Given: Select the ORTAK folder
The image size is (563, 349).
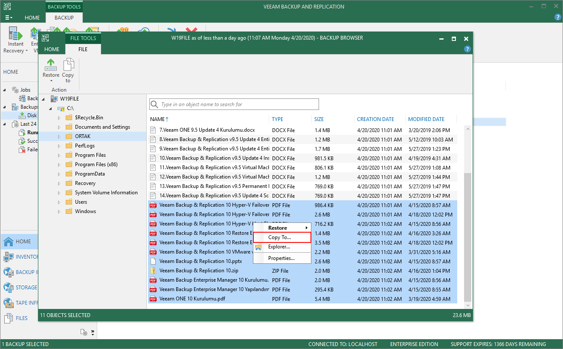Looking at the screenshot, I should click(83, 136).
